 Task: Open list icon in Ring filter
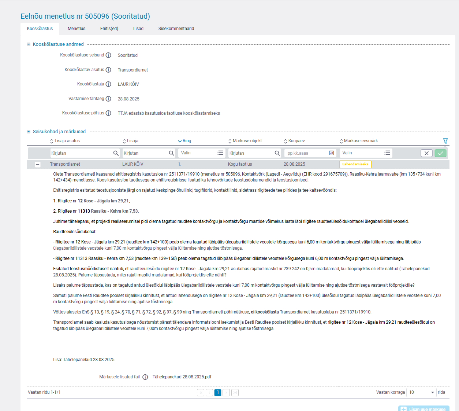pos(220,153)
